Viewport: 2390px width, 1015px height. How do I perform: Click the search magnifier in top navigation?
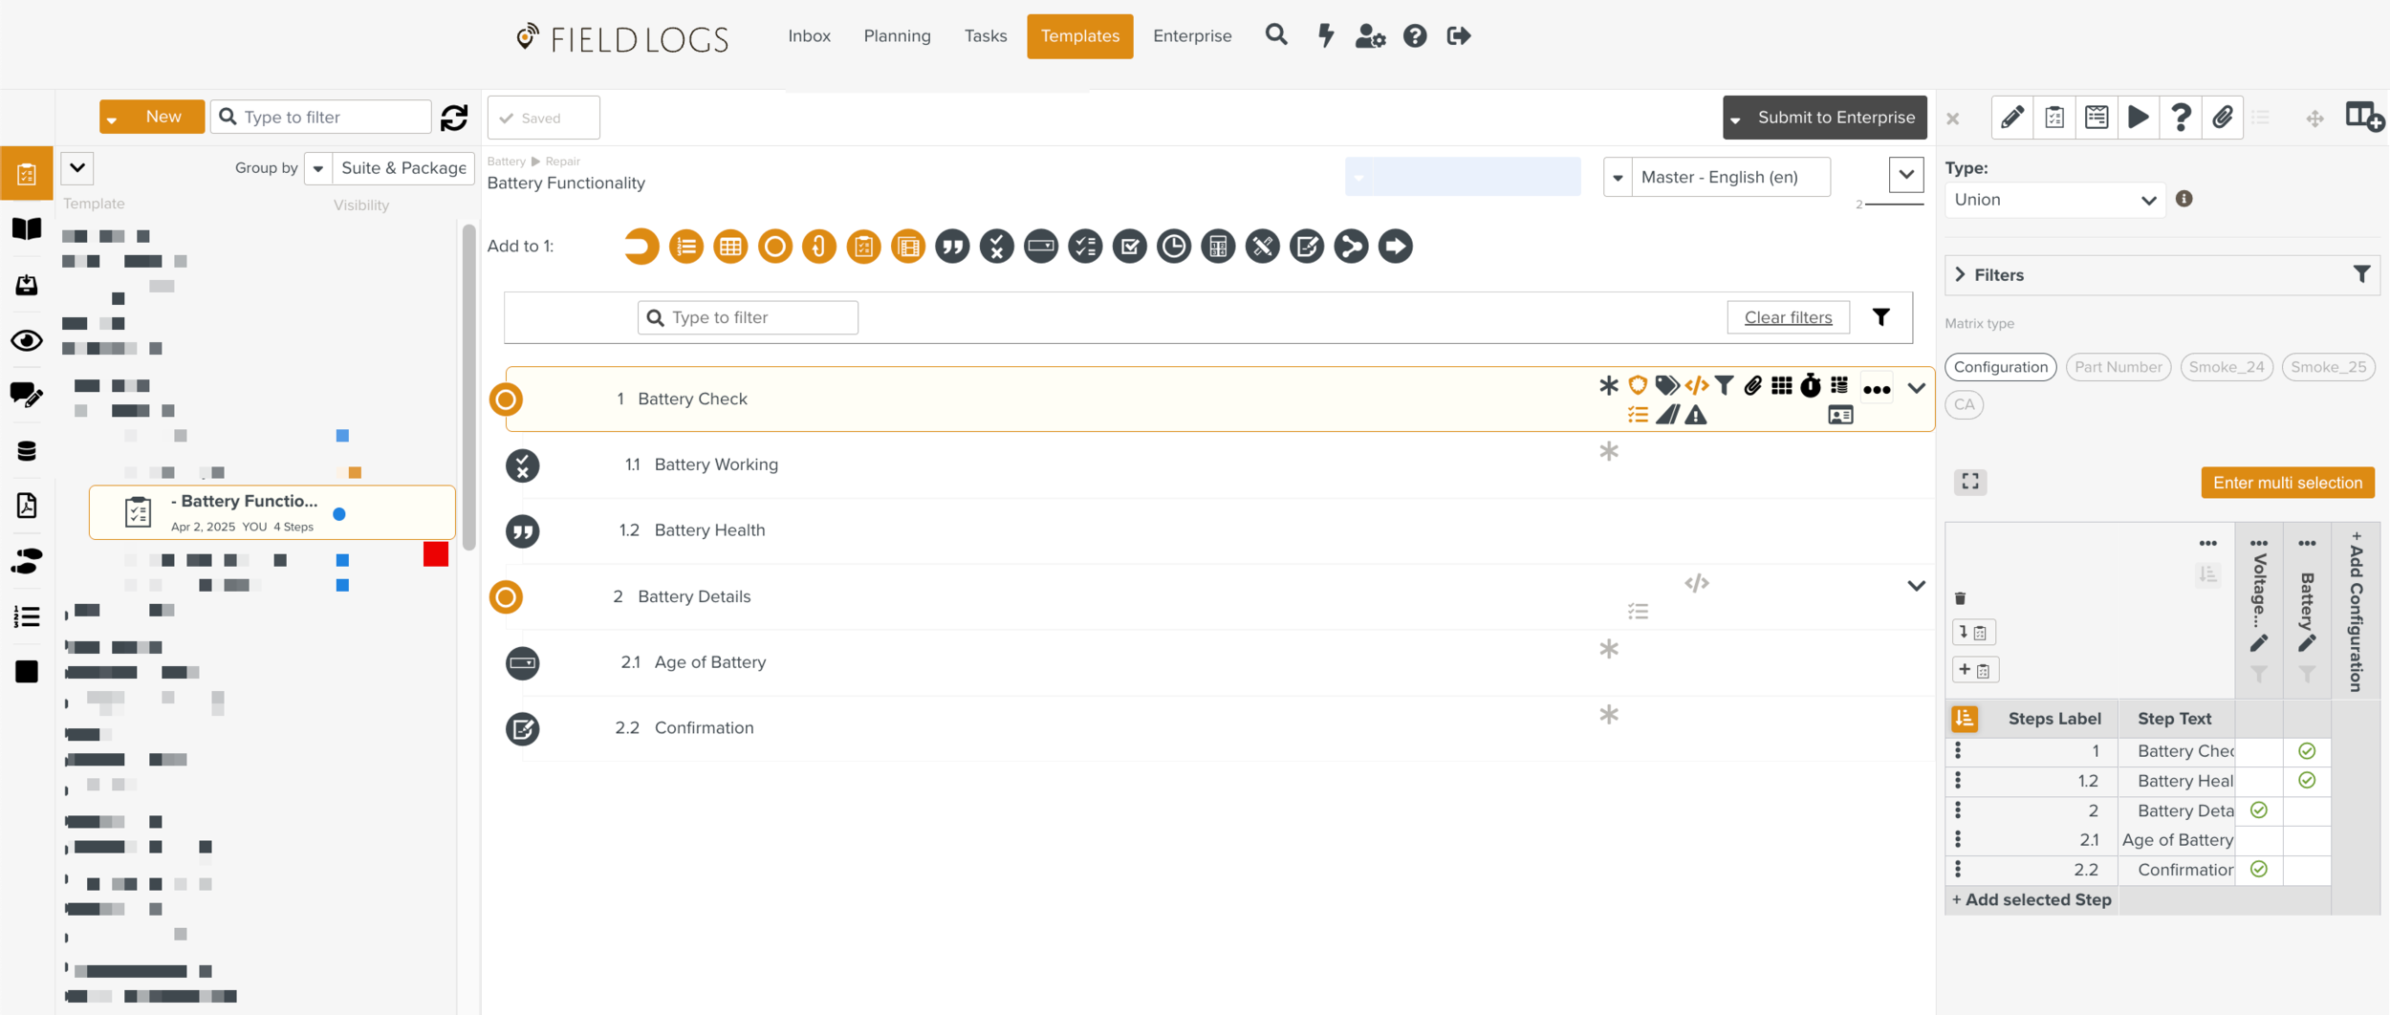[1275, 36]
